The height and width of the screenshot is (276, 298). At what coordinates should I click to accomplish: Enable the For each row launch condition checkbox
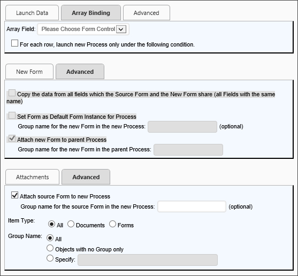14,43
